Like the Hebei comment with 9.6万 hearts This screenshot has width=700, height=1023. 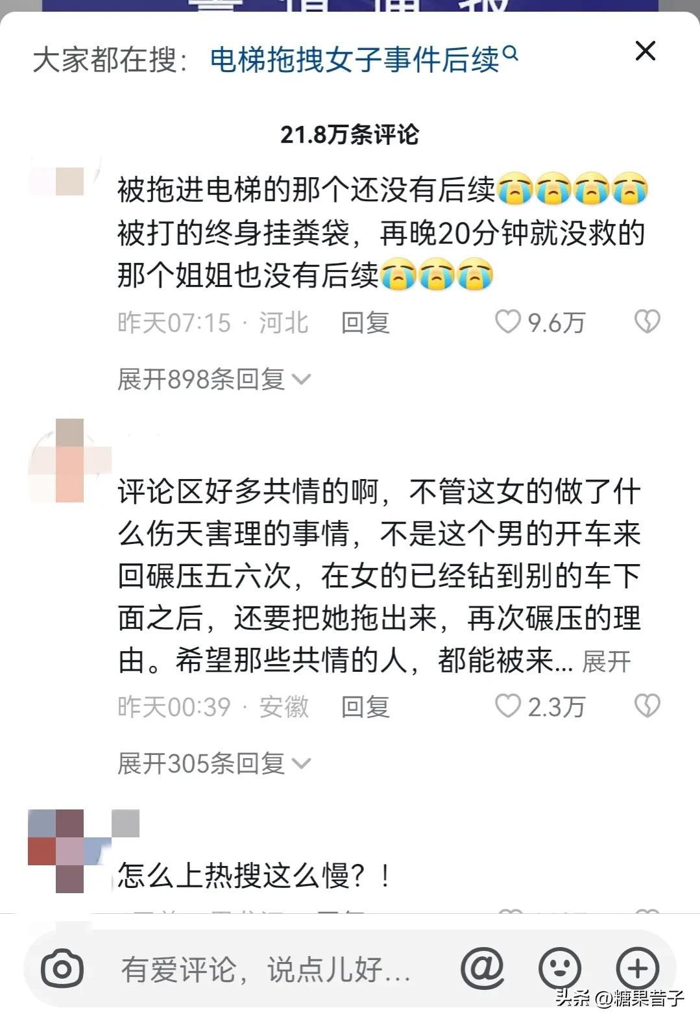coord(507,321)
